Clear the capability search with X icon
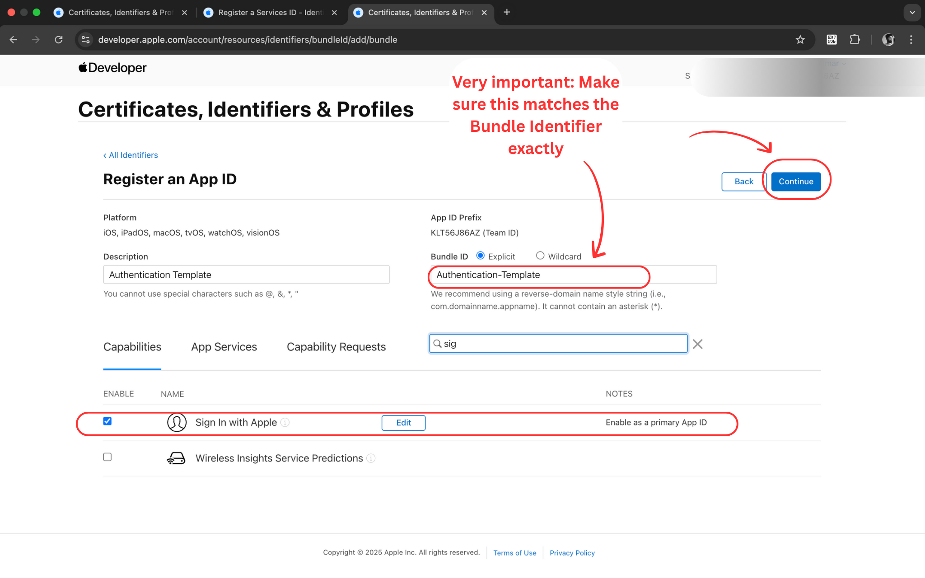The image size is (925, 578). [x=697, y=344]
